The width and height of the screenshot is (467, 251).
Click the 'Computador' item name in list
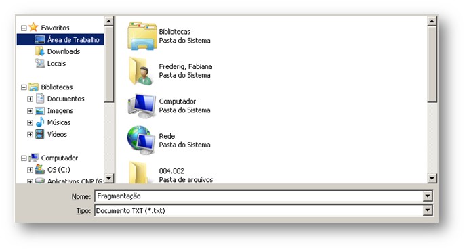tap(177, 101)
